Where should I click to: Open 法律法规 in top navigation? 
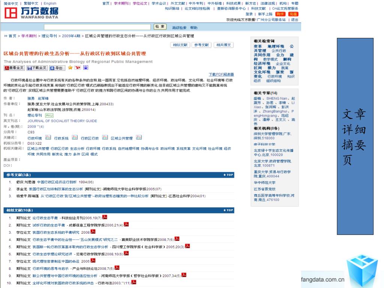[268, 3]
